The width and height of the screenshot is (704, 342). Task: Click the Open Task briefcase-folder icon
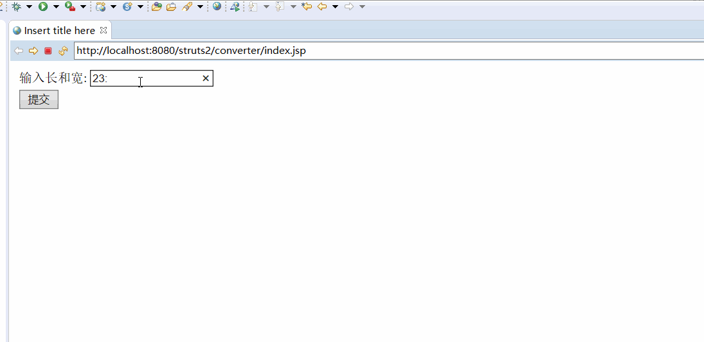click(x=171, y=6)
